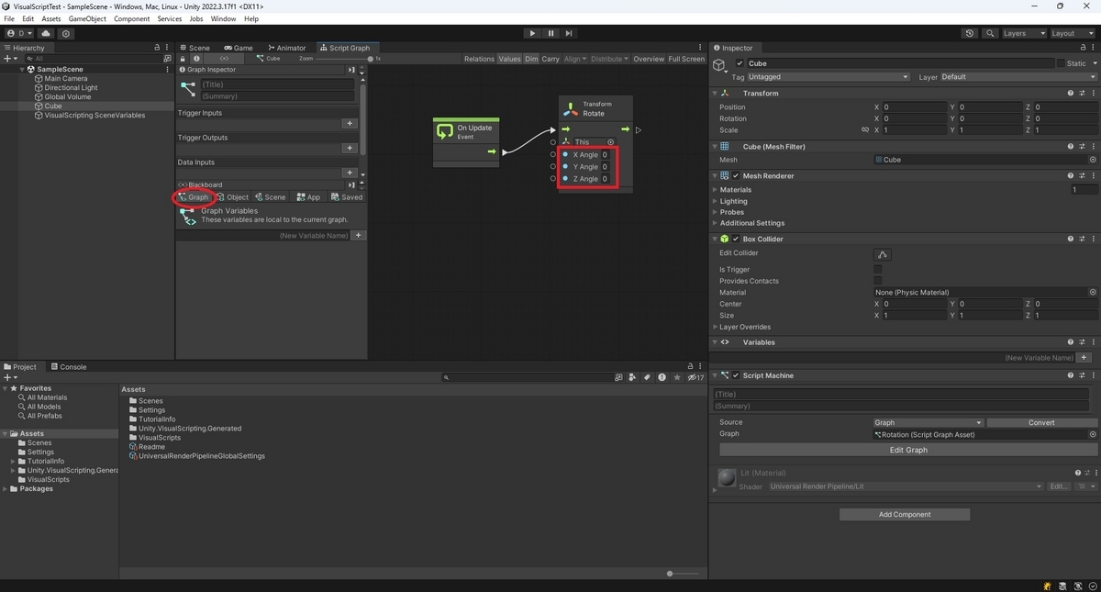The image size is (1101, 592).
Task: Click the Convert button
Action: (1042, 423)
